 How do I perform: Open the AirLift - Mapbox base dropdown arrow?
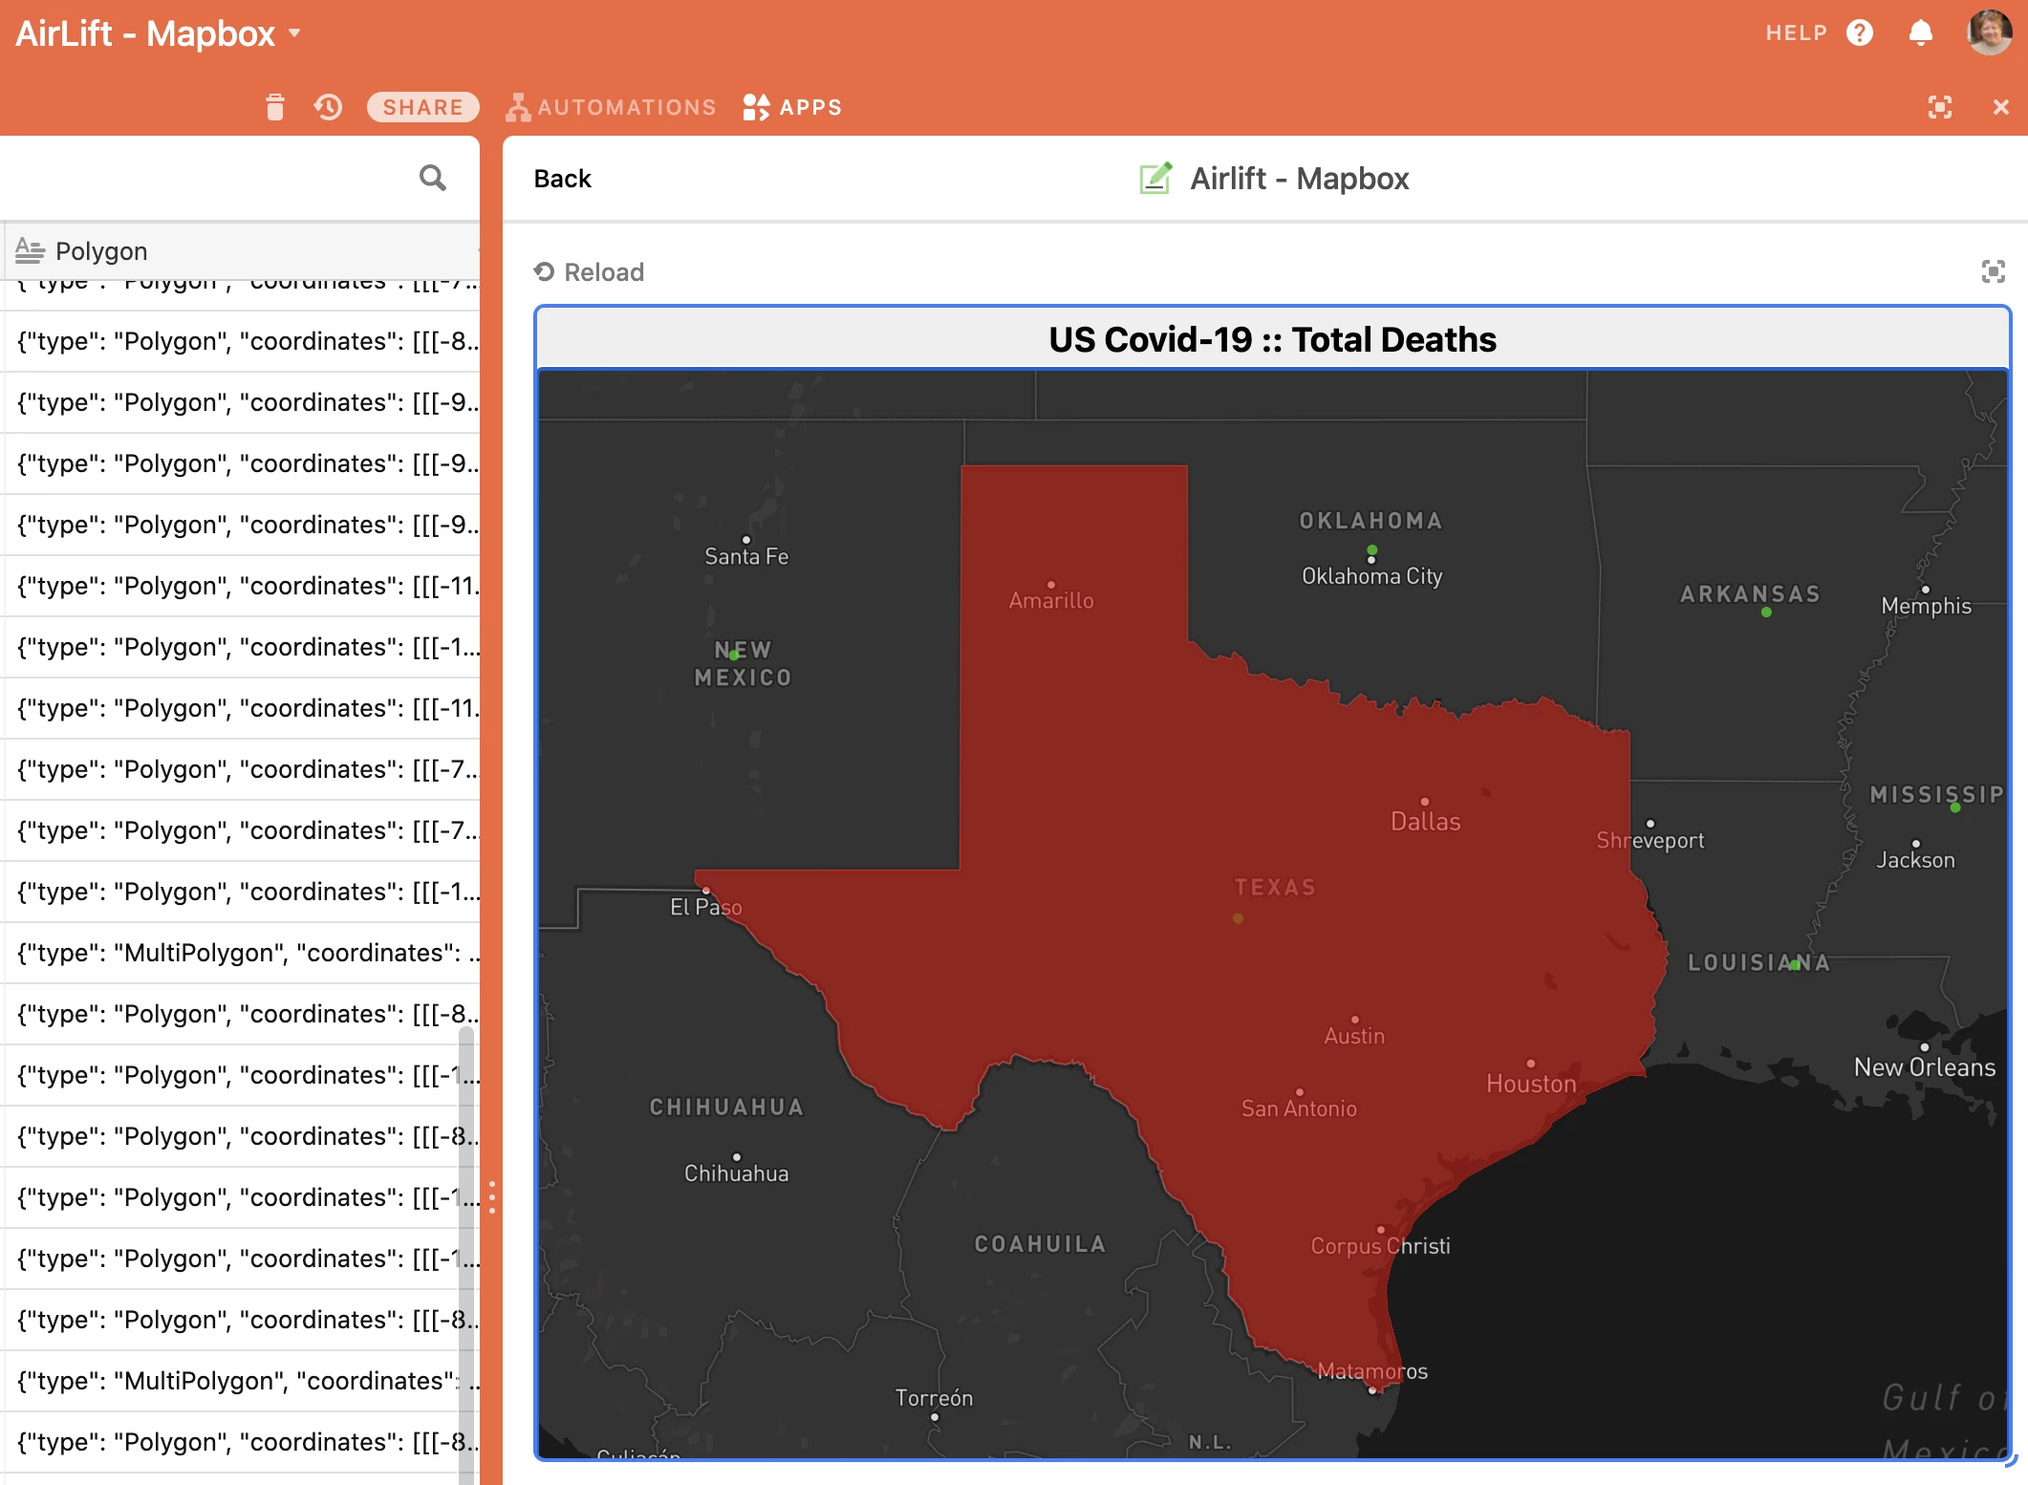point(294,33)
